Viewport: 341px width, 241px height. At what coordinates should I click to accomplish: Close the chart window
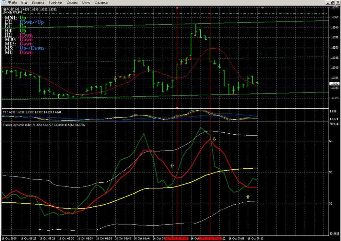337,2
